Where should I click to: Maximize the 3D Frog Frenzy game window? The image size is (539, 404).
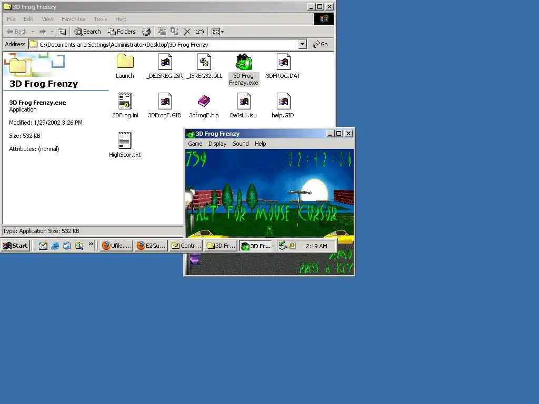pyautogui.click(x=339, y=134)
